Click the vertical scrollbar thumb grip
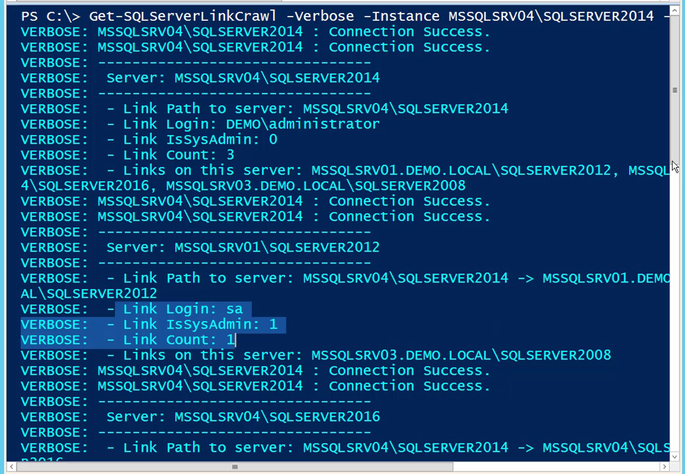The height and width of the screenshot is (474, 685). 675,90
